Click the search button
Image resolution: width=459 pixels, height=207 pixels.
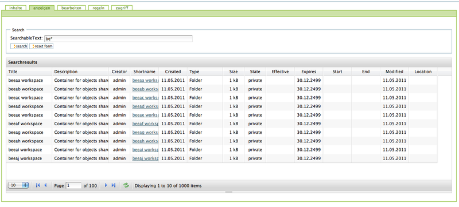(x=20, y=46)
